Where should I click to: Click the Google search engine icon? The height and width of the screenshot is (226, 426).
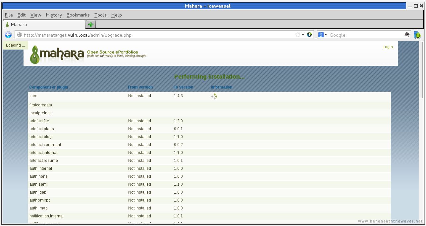click(x=321, y=35)
